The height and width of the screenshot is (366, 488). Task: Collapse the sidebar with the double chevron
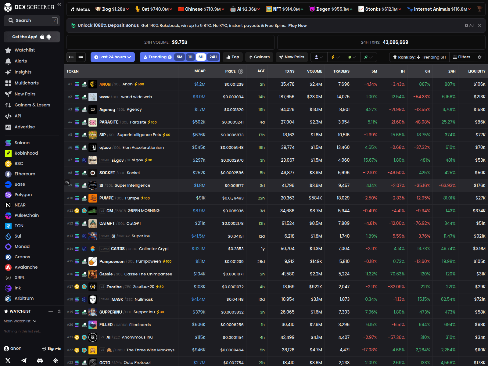[x=59, y=4]
